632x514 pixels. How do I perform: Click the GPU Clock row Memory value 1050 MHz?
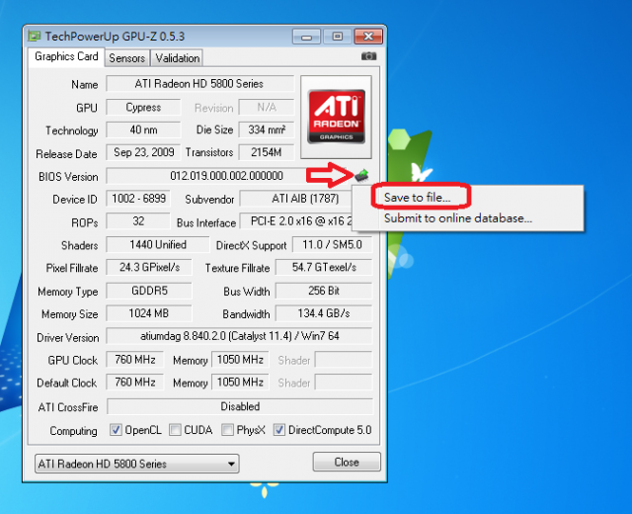pyautogui.click(x=240, y=359)
